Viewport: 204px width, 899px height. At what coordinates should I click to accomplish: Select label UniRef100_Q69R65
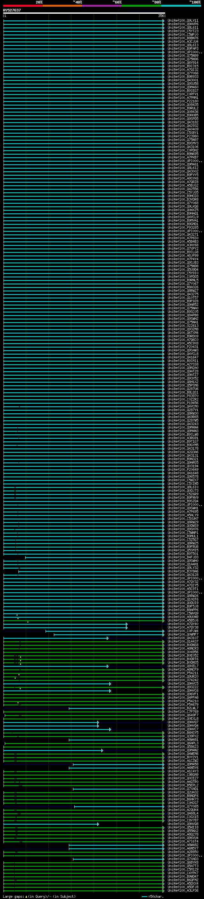point(183,417)
